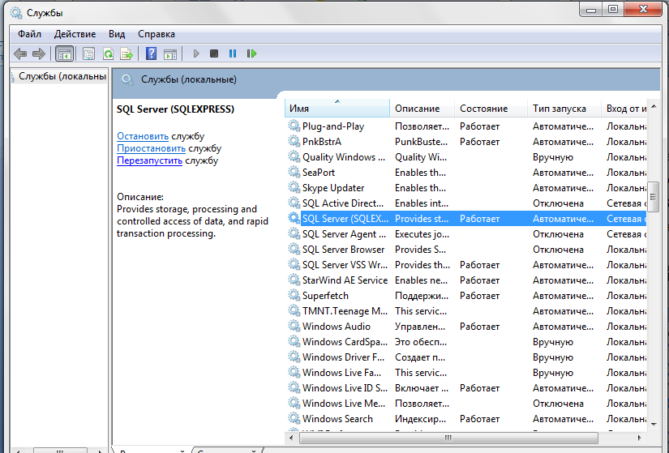The image size is (669, 453).
Task: Click the Forward arrow toolbar icon
Action: pos(39,53)
